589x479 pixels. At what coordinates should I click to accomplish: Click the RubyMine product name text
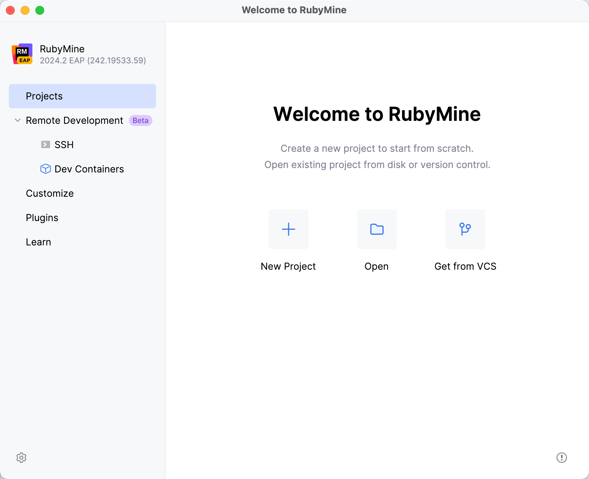pyautogui.click(x=62, y=49)
